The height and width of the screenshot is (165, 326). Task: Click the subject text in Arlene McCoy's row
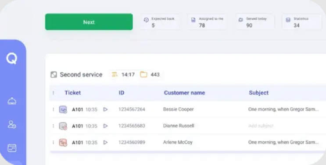tap(283, 142)
